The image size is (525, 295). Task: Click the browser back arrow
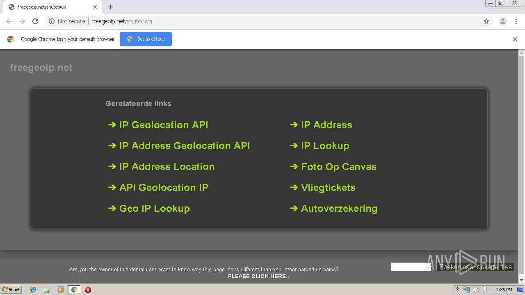point(9,21)
